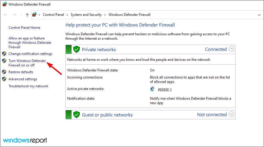The height and width of the screenshot is (147, 264).
Task: Select Windows Defender Firewall breadcrumb
Action: tap(129, 15)
